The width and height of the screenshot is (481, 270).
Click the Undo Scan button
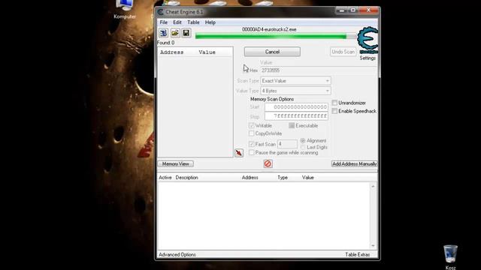tap(343, 52)
